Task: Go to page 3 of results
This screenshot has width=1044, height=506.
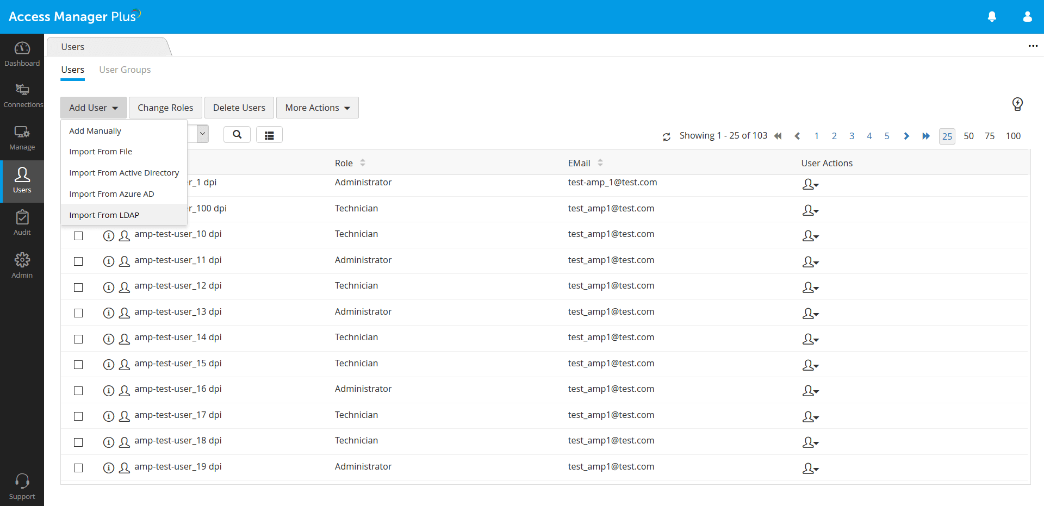Action: click(x=852, y=136)
